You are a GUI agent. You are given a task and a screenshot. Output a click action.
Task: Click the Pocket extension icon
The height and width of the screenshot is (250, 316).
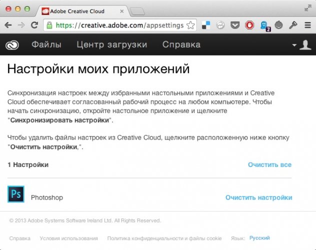point(235,25)
